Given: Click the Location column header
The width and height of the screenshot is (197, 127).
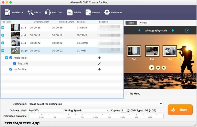Looking at the screenshot, I should click(103, 22).
